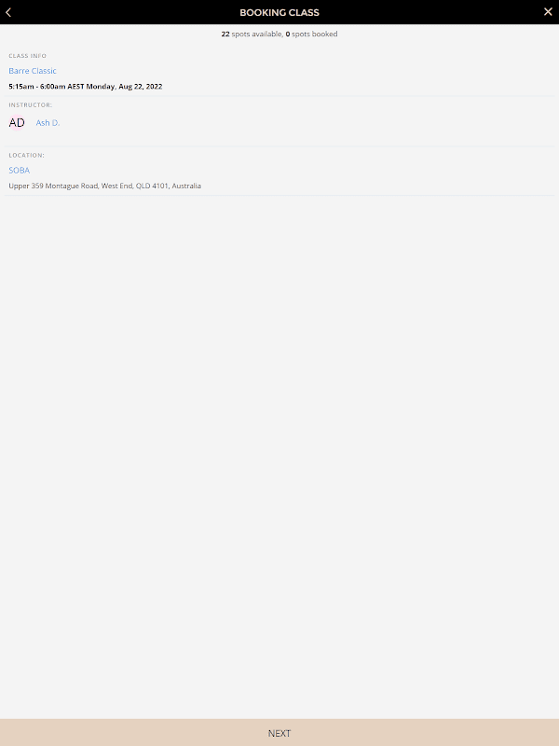Continue booking with the NEXT button
Viewport: 559px width, 746px height.
pyautogui.click(x=279, y=733)
